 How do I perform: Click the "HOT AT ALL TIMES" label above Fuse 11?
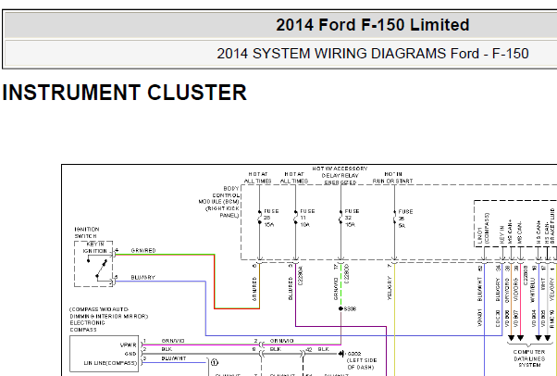click(294, 178)
